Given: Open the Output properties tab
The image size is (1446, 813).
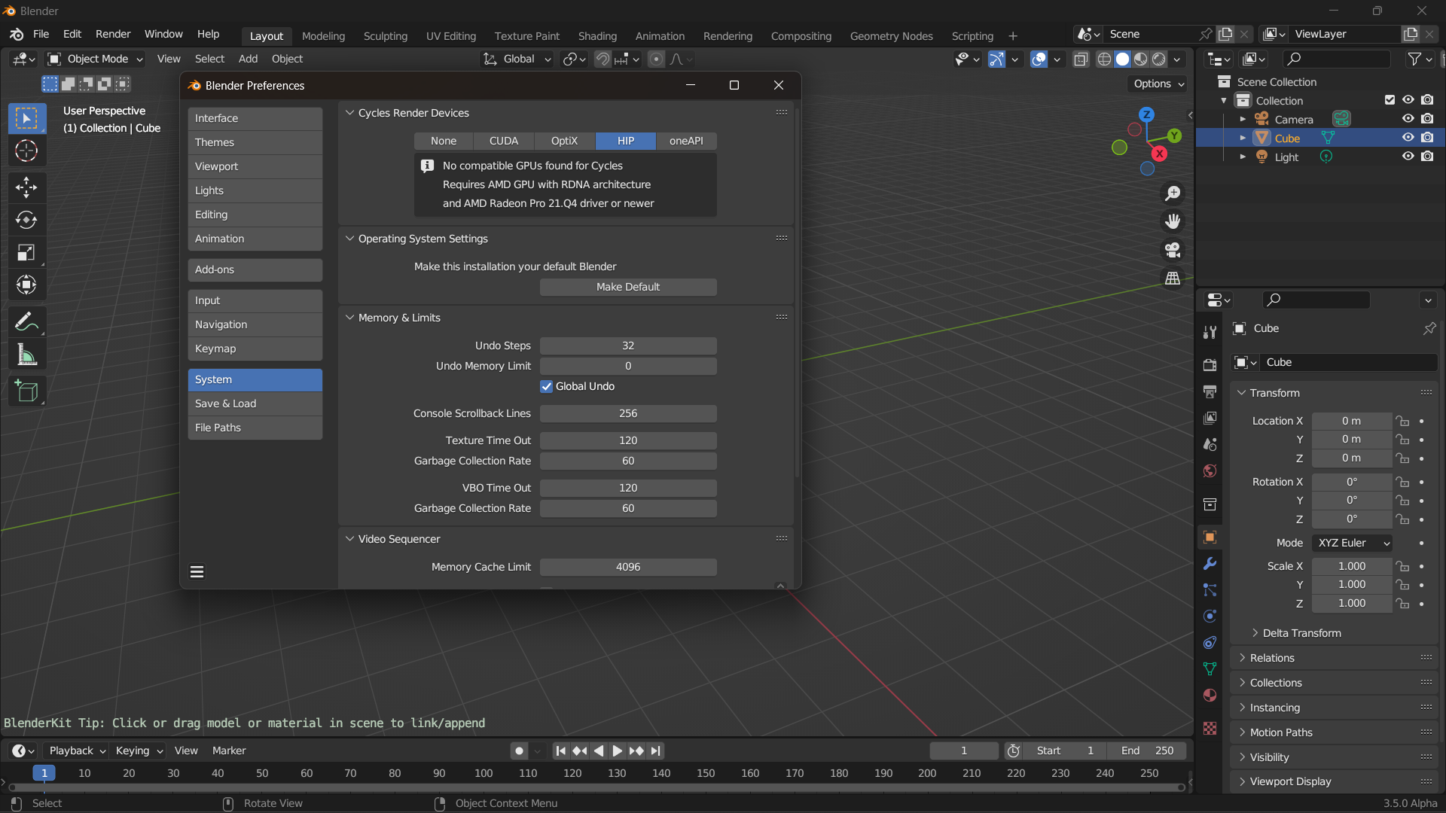Looking at the screenshot, I should coord(1210,391).
